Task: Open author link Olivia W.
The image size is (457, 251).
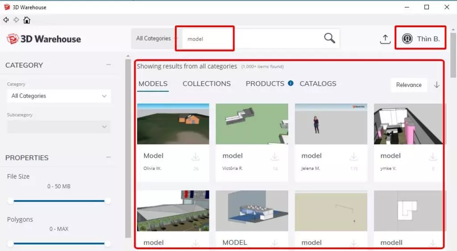Action: (x=152, y=169)
